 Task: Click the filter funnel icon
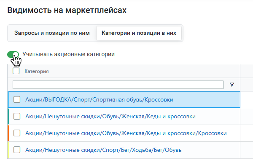click(x=232, y=84)
